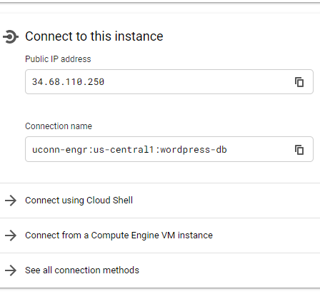Click empty space inside Public IP address box
Viewport: 320px width, 294px height.
coord(198,82)
